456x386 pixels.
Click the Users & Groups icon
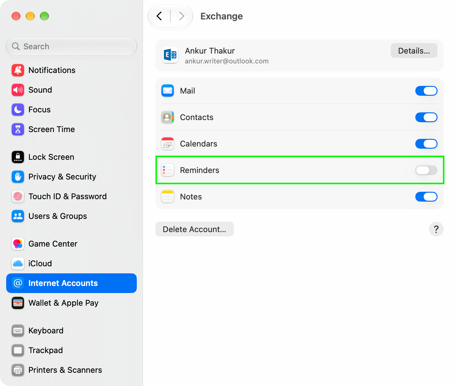[x=18, y=216]
